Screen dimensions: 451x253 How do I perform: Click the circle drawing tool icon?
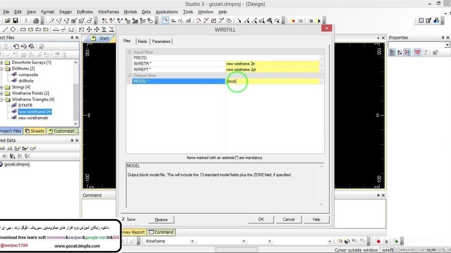tap(13, 30)
